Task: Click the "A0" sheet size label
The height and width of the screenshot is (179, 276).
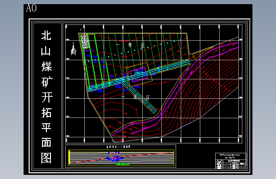Action: [31, 8]
